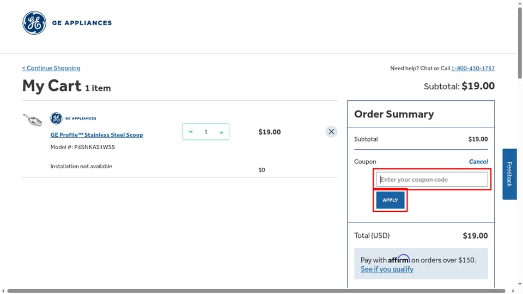Image resolution: width=523 pixels, height=294 pixels.
Task: Call the 1-800-430-1757 phone link
Action: 473,68
